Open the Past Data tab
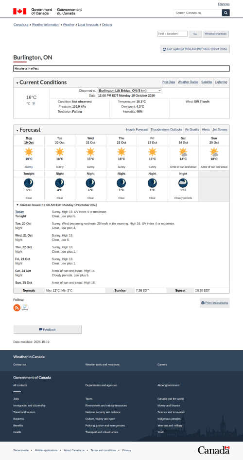Screen dimensions: 243x460 pos(169,82)
